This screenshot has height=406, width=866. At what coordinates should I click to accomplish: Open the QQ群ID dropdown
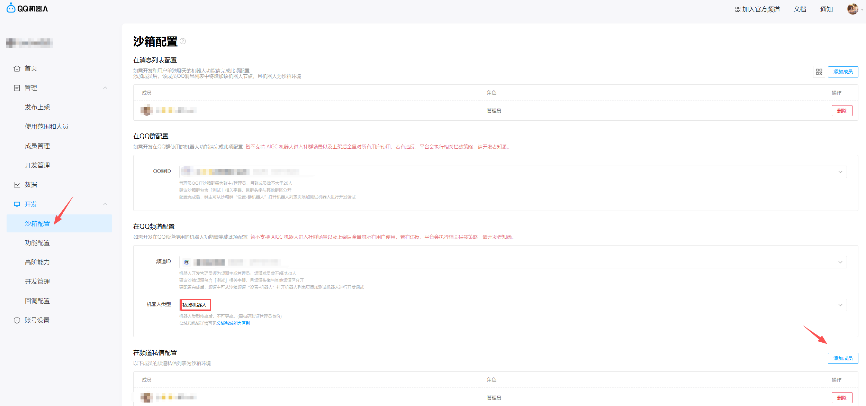[840, 172]
